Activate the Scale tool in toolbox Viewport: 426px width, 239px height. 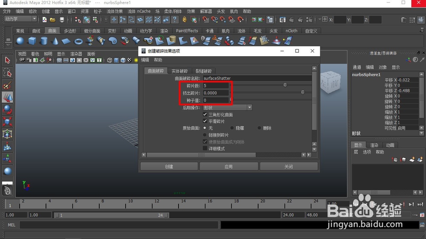tap(7, 122)
